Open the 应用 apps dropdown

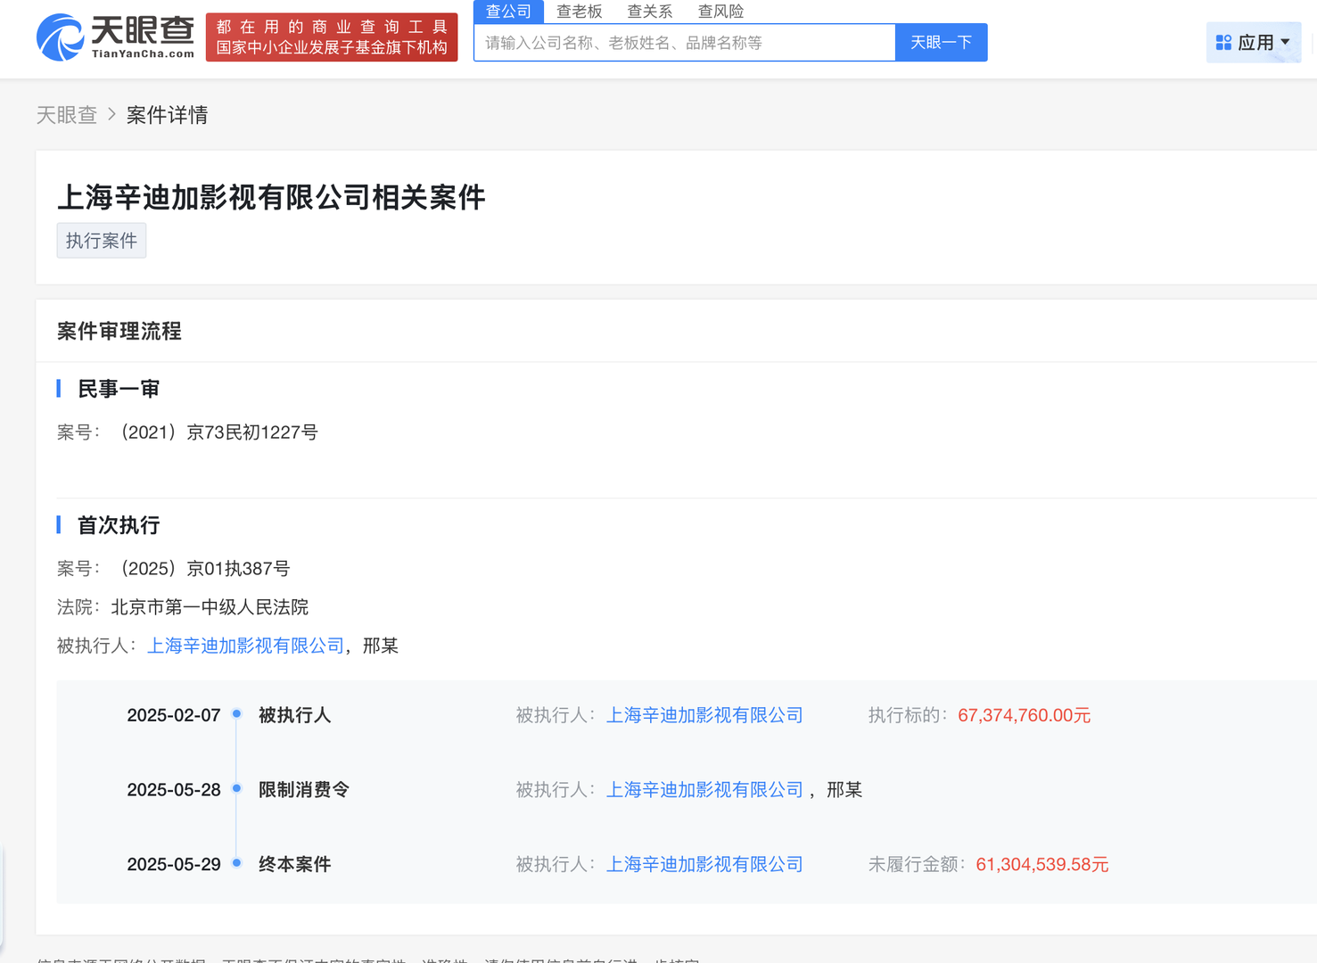tap(1253, 43)
